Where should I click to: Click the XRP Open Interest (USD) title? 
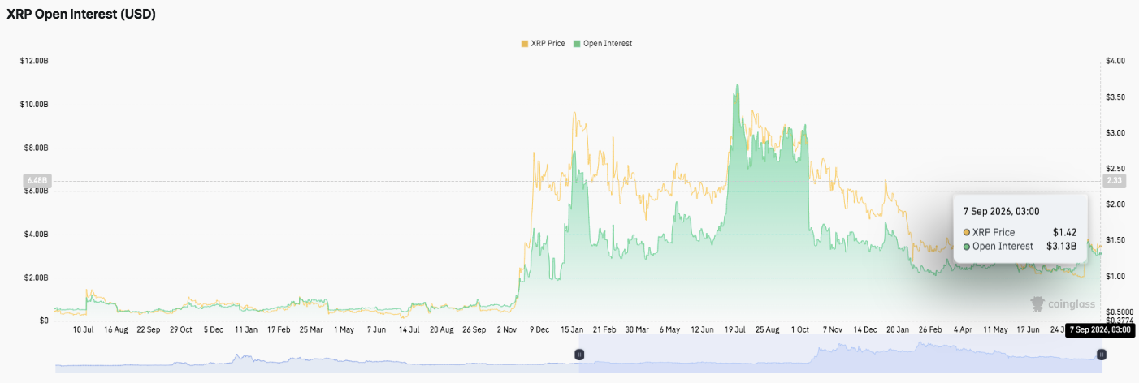[81, 14]
